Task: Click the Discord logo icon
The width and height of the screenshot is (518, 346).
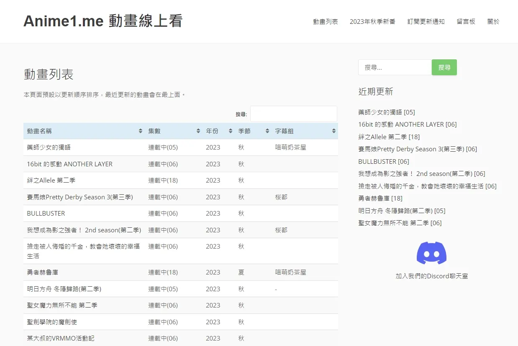Action: tap(431, 253)
